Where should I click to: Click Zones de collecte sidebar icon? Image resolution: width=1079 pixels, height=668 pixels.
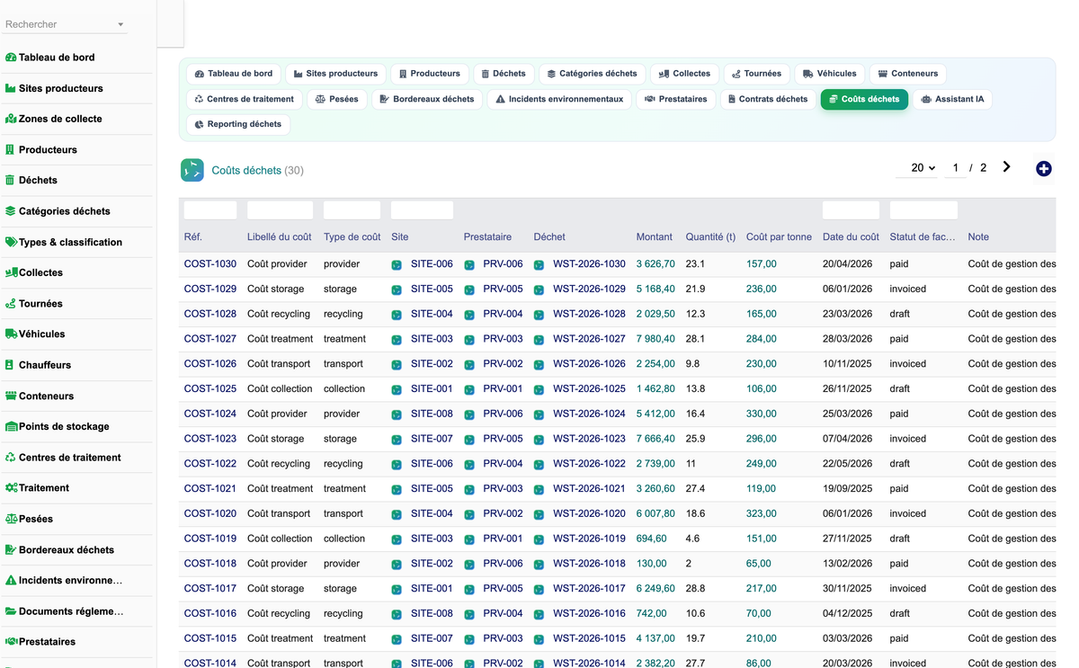point(11,119)
